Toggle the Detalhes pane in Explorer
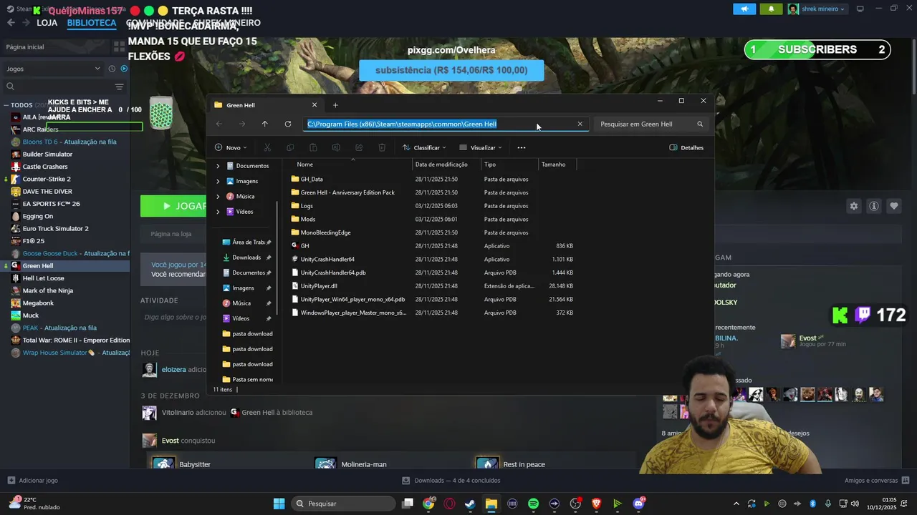This screenshot has width=917, height=515. (x=686, y=147)
